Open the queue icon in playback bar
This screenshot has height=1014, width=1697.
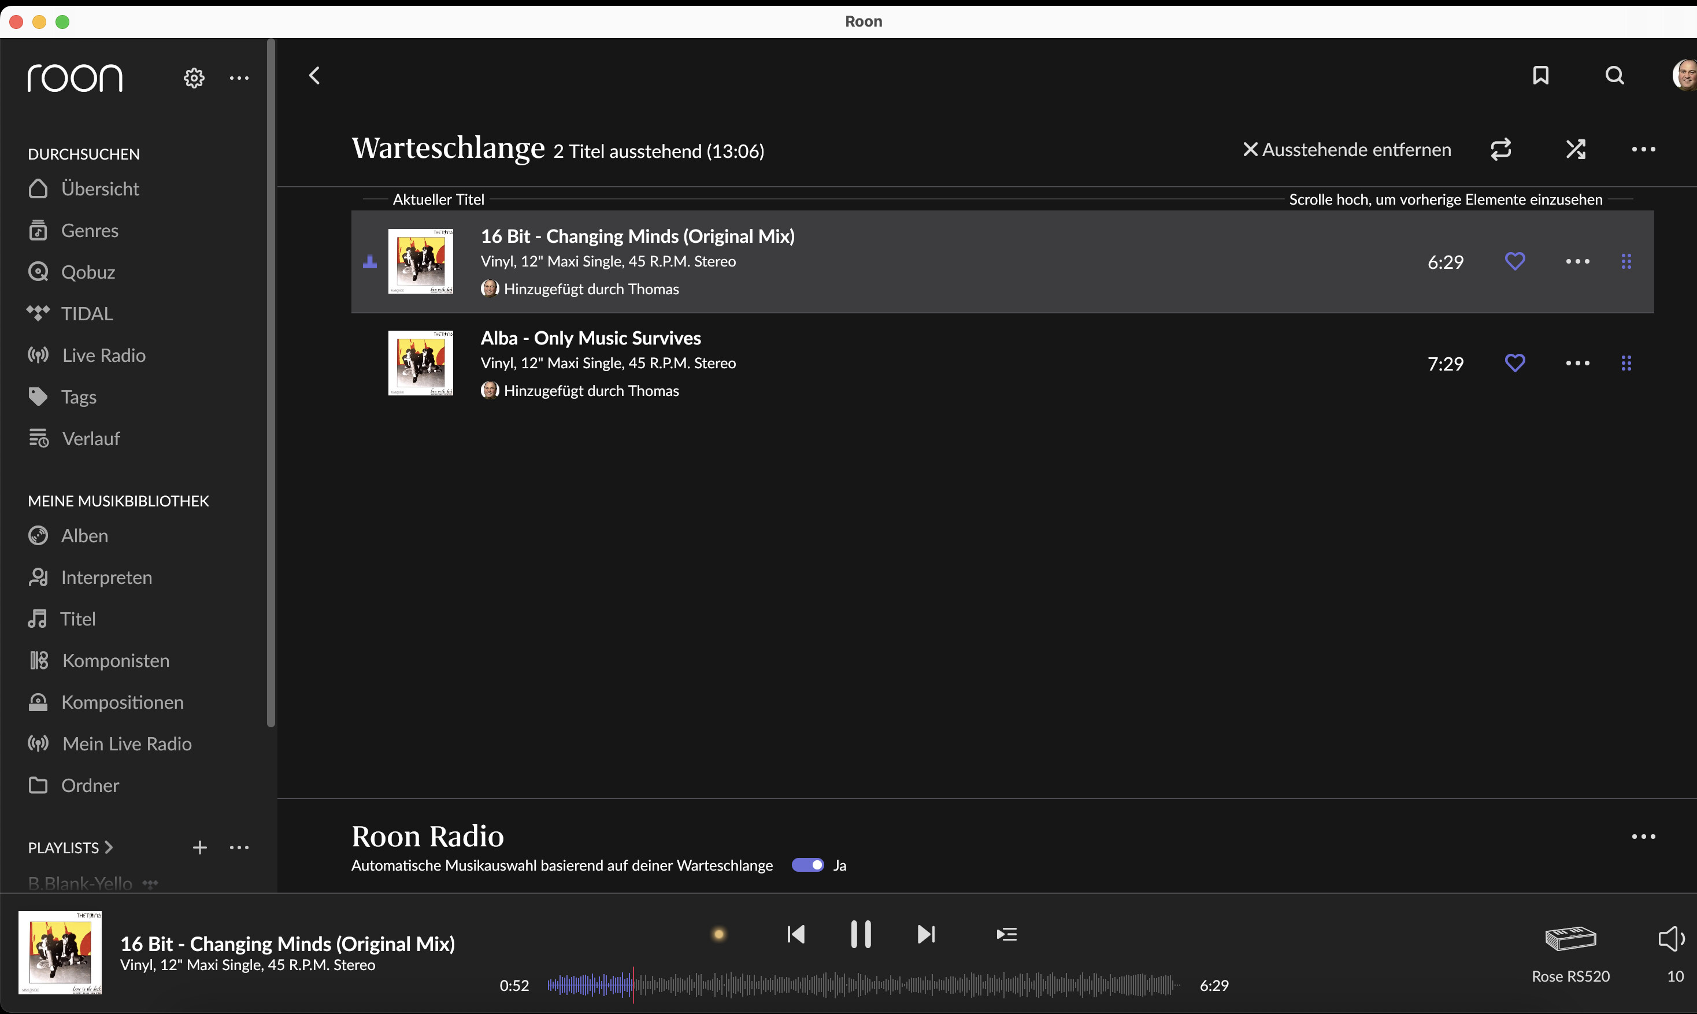[x=1006, y=934]
